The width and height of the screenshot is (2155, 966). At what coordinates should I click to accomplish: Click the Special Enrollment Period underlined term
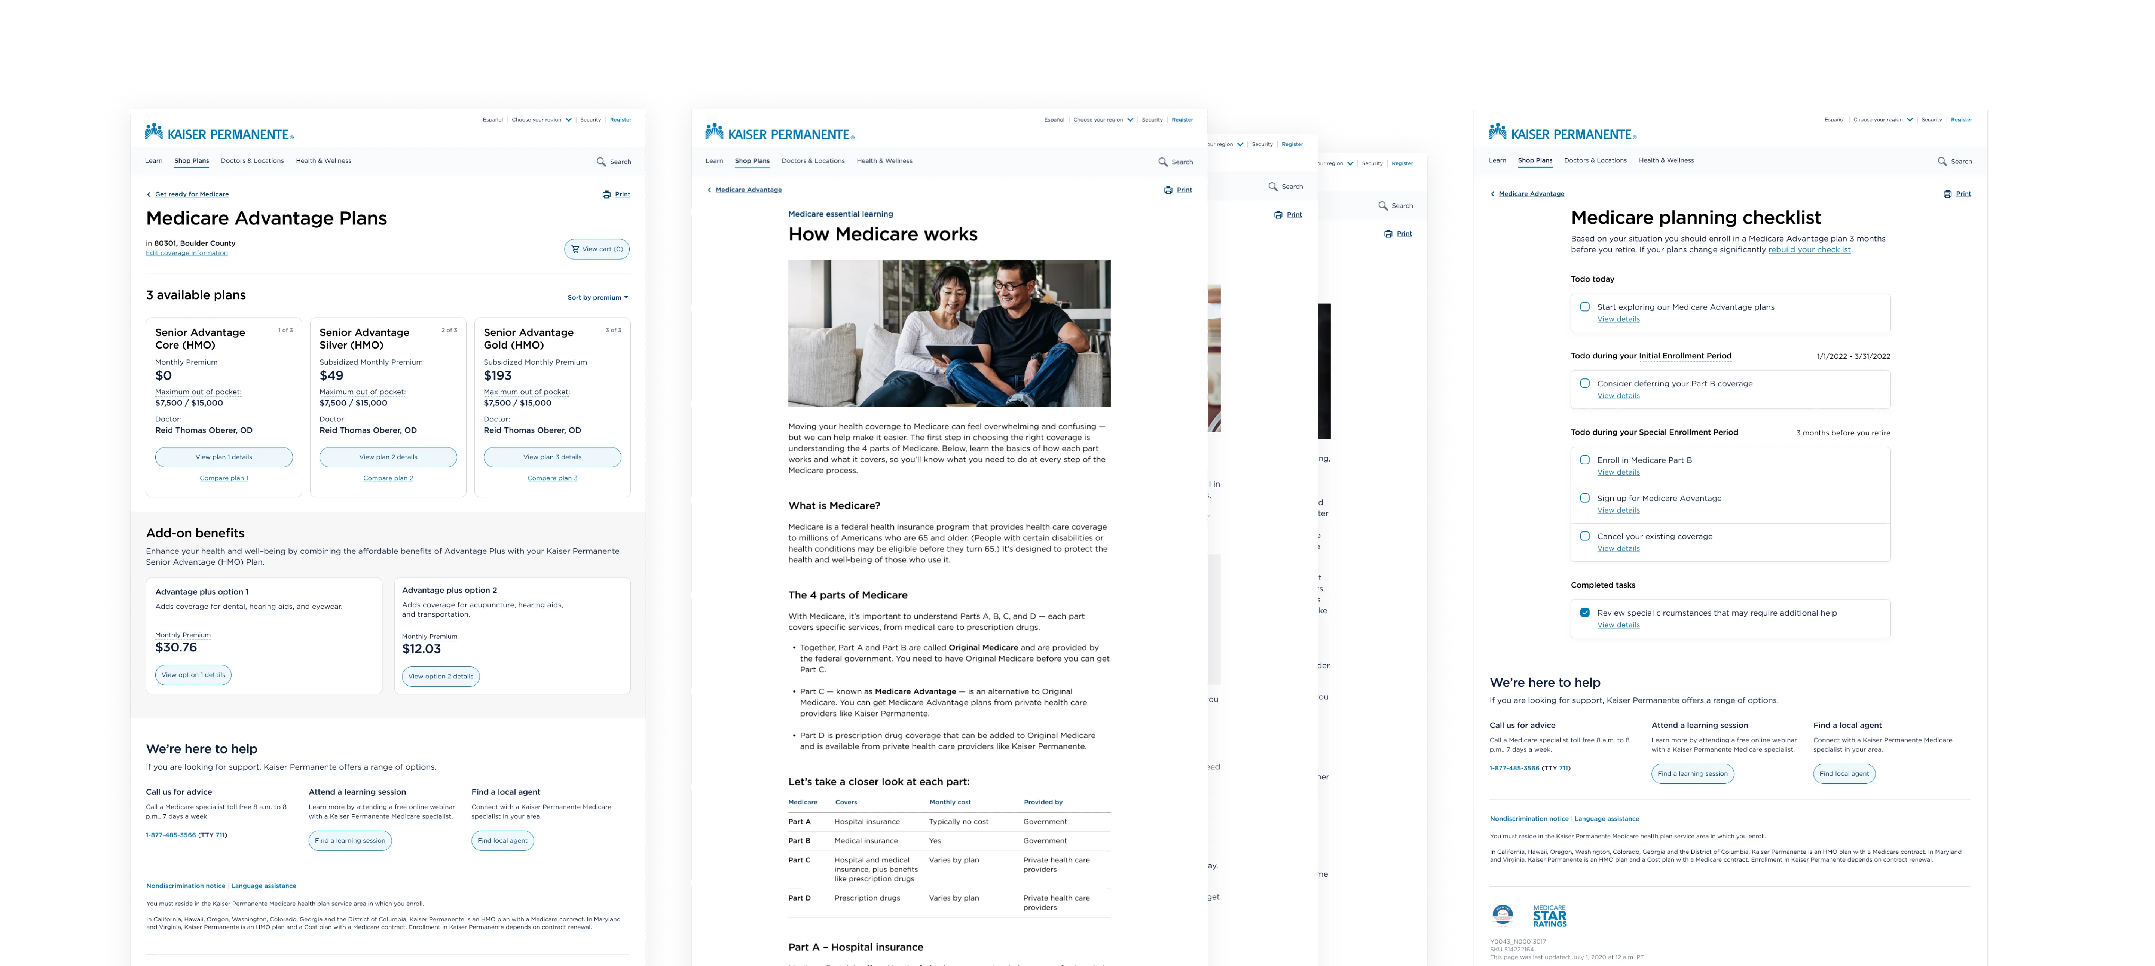point(1688,432)
